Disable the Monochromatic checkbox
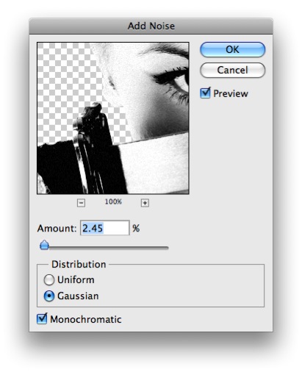Image resolution: width=302 pixels, height=372 pixels. click(x=42, y=319)
